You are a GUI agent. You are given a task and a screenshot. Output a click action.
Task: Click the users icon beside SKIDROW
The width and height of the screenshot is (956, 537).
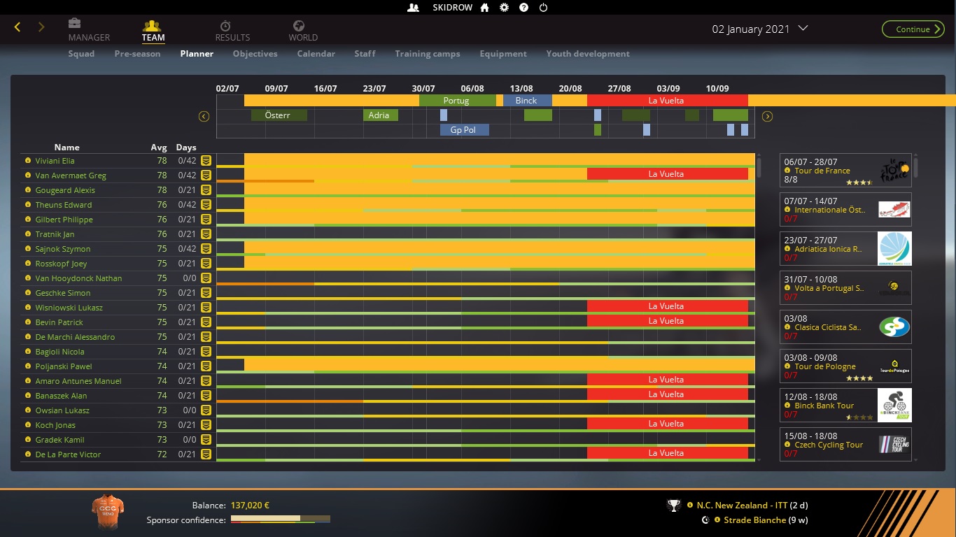click(x=413, y=8)
